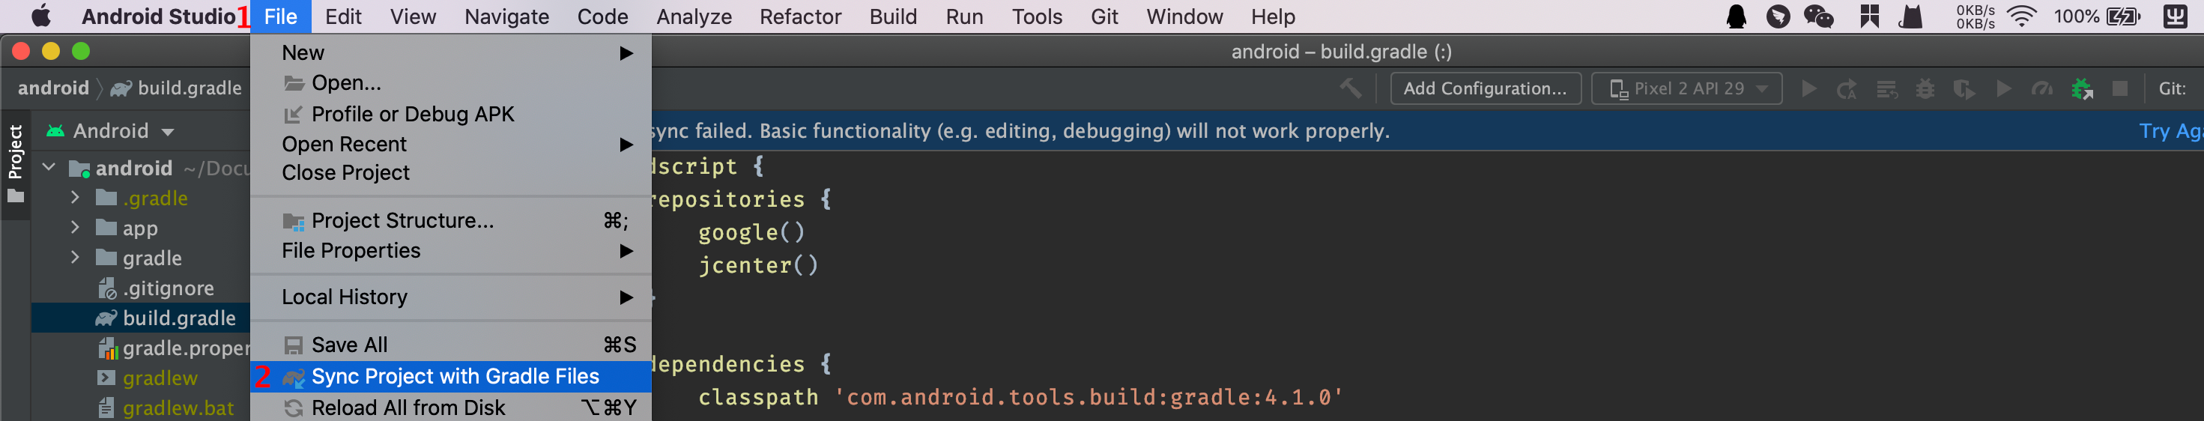Choose Close Project menu item
The width and height of the screenshot is (2204, 421).
pos(451,173)
